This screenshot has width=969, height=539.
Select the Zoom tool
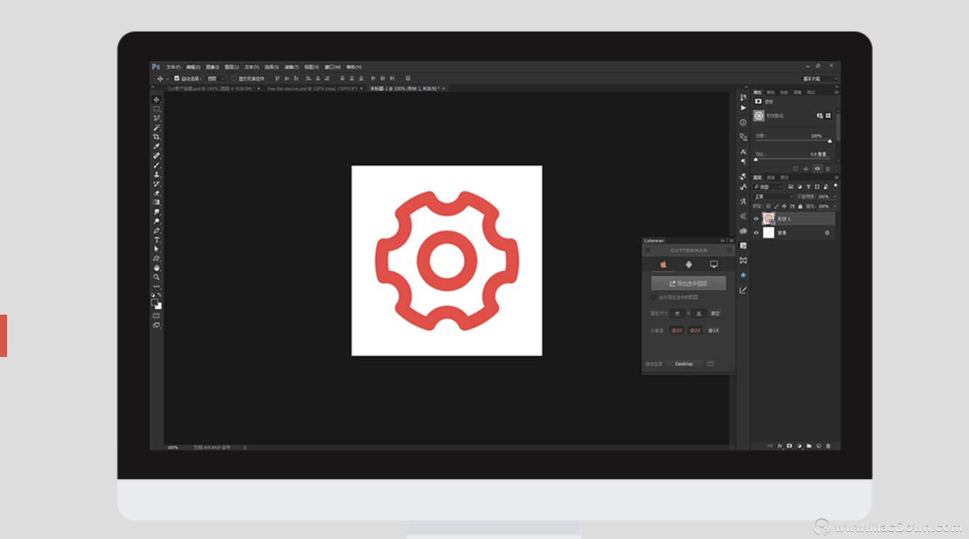coord(156,277)
